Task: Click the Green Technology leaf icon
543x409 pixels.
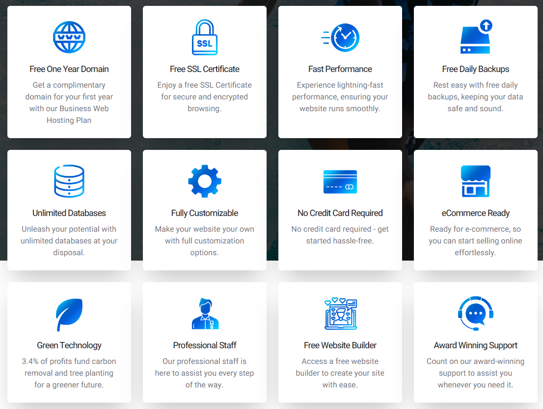Action: 69,314
